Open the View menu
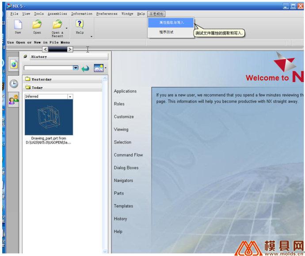This screenshot has height=256, width=305. tap(26, 14)
